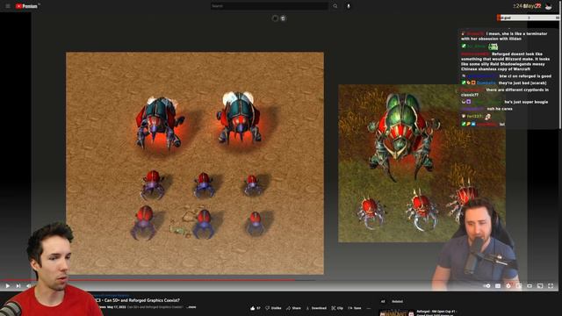Toggle subtitles/closed captions
The width and height of the screenshot is (562, 316).
point(498,286)
